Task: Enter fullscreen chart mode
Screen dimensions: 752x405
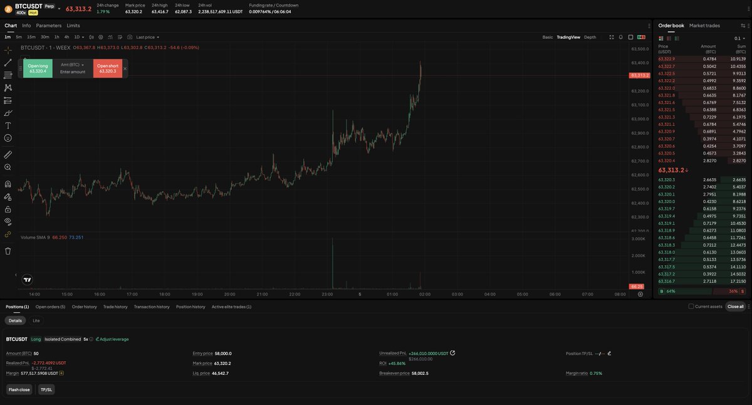Action: 612,37
